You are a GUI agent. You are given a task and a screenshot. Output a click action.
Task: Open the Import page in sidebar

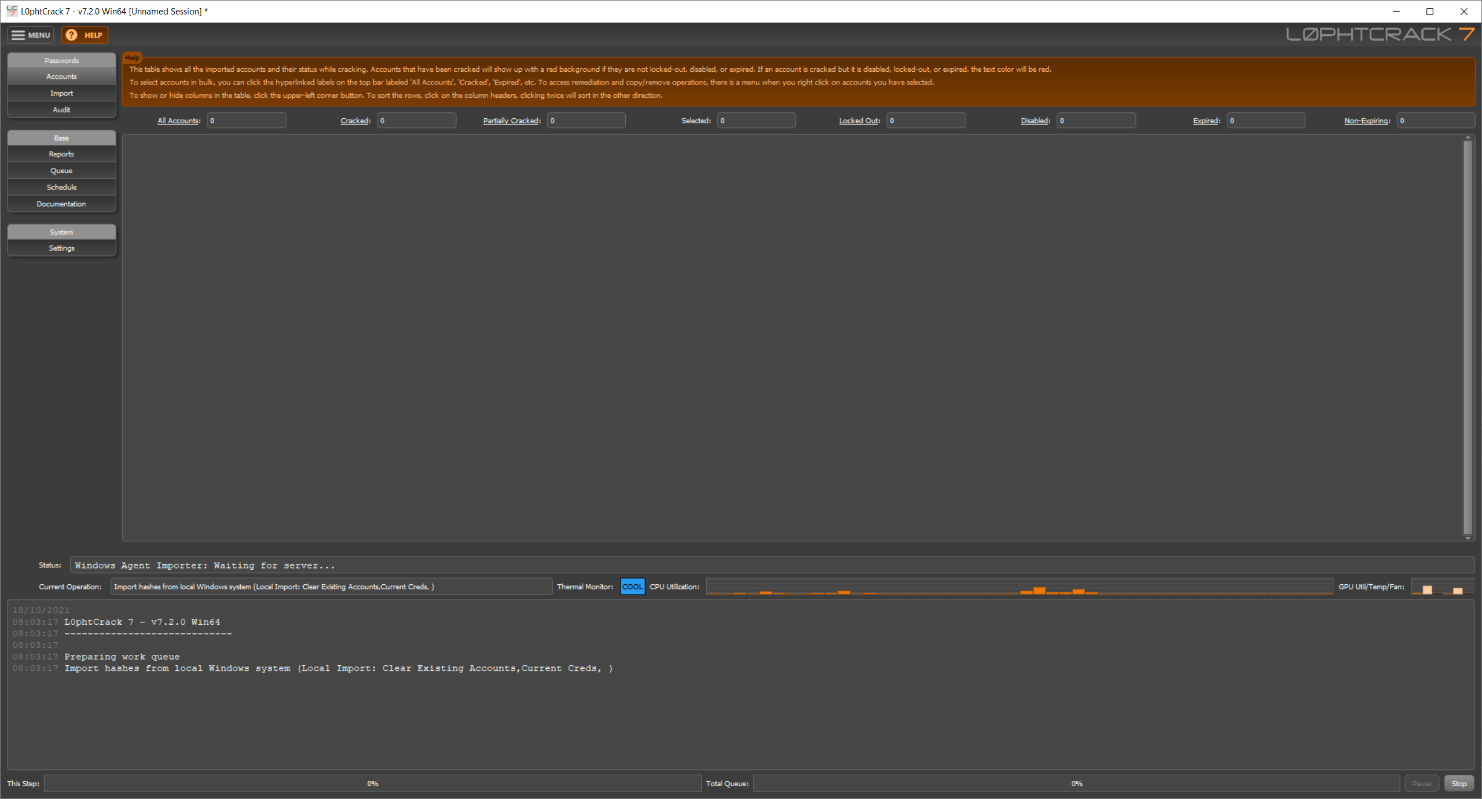(x=61, y=93)
